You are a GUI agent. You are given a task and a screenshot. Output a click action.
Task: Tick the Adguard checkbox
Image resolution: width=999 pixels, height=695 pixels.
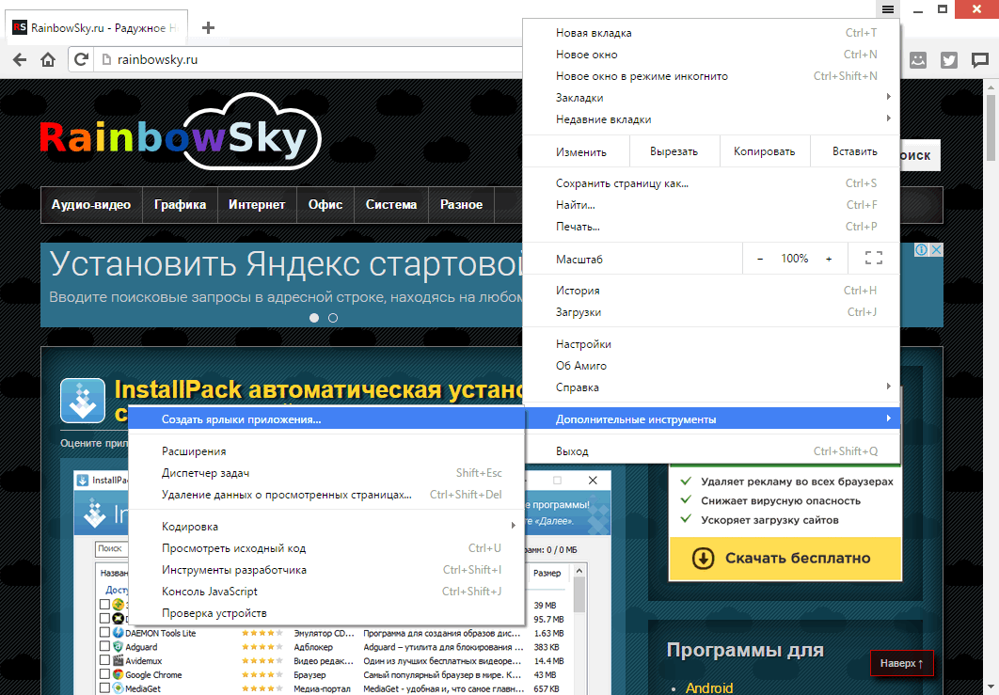105,647
